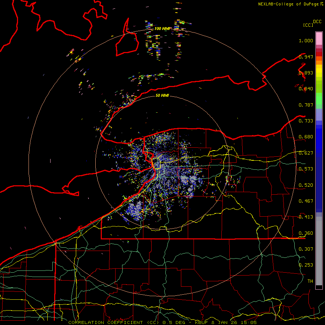The image size is (325, 325).
Task: Click the NEXLAB-College of DuPage credit text
Action: pyautogui.click(x=289, y=4)
